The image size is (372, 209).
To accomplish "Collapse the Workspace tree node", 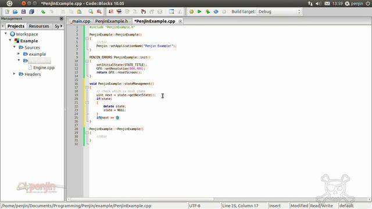I will [x=6, y=34].
